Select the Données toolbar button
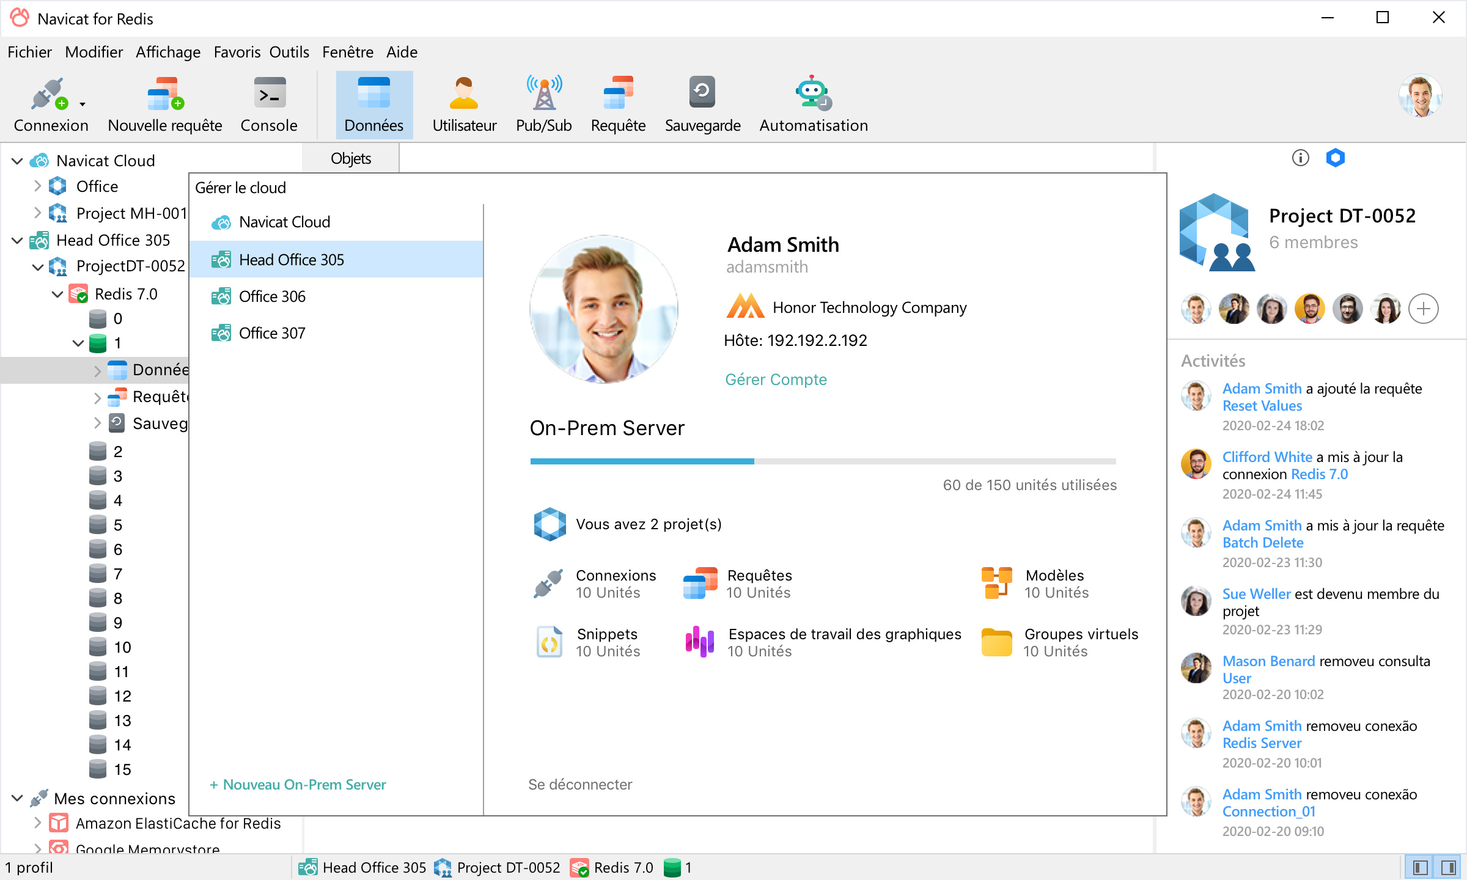The height and width of the screenshot is (880, 1467). (374, 105)
